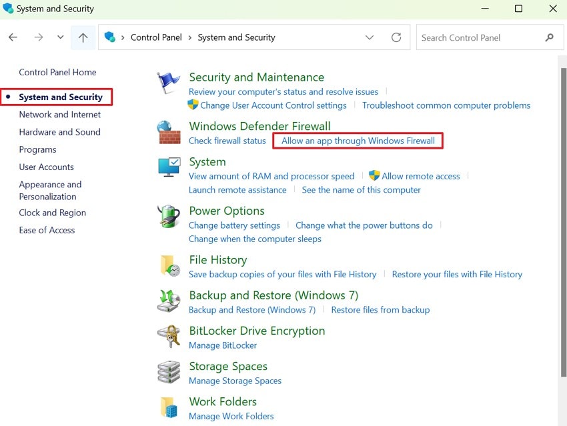Click the UAC shield beside Change User Account Control
The height and width of the screenshot is (426, 567).
pyautogui.click(x=193, y=105)
